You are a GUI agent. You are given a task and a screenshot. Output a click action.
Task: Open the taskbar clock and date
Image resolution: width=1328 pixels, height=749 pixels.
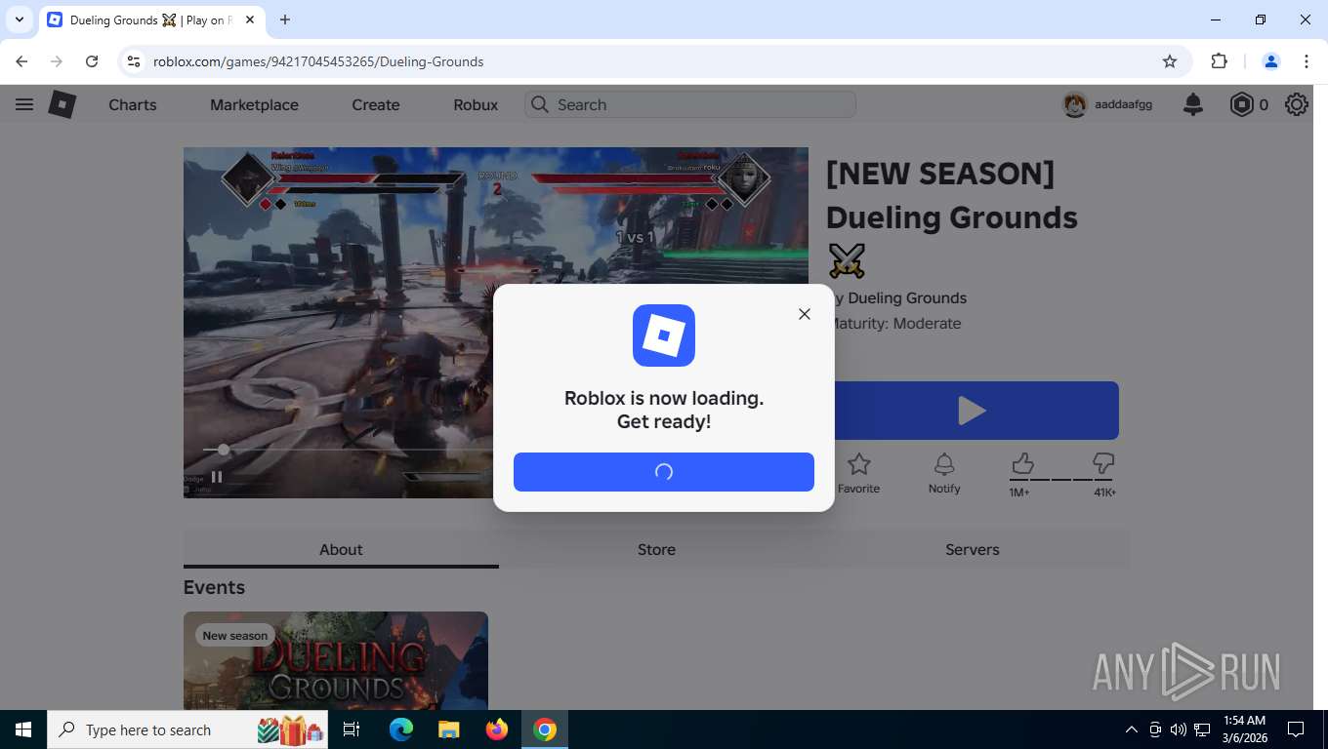coord(1243,729)
